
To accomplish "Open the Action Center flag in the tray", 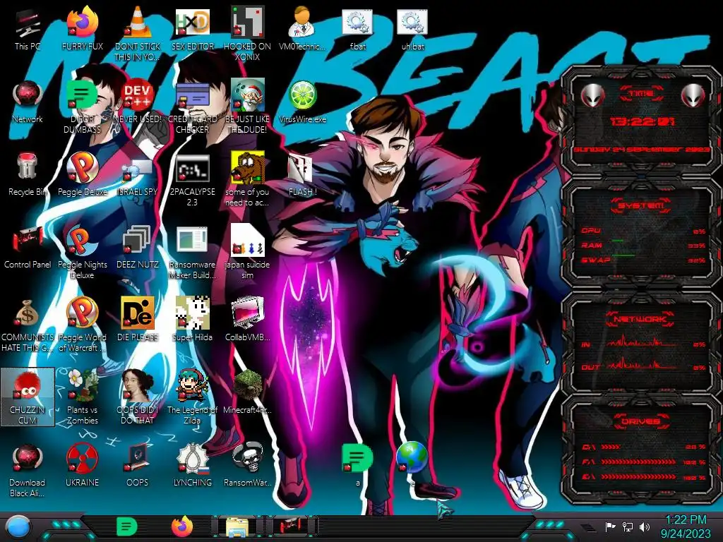I will (611, 526).
